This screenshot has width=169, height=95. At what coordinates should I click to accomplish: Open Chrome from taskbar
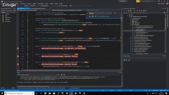tap(76, 93)
